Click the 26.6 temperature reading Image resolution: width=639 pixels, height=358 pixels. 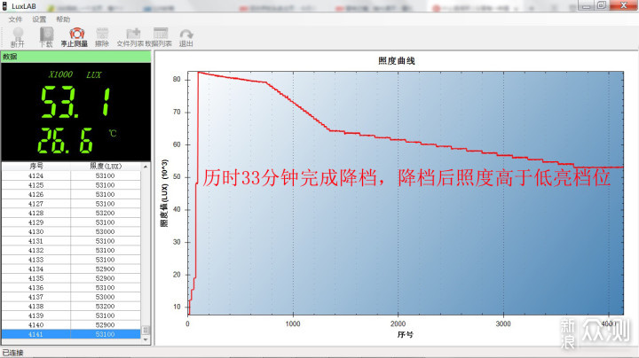(65, 140)
